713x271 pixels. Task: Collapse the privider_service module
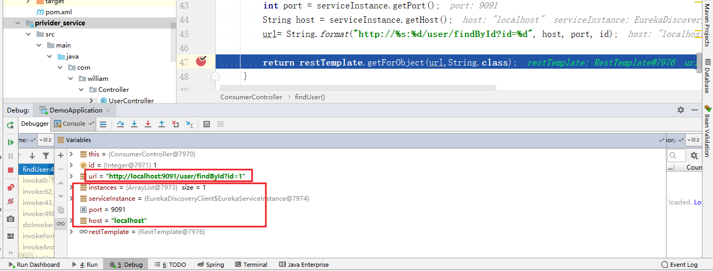pos(17,23)
